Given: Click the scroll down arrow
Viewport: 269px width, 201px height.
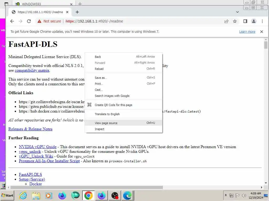Looking at the screenshot, I should pyautogui.click(x=266, y=183).
